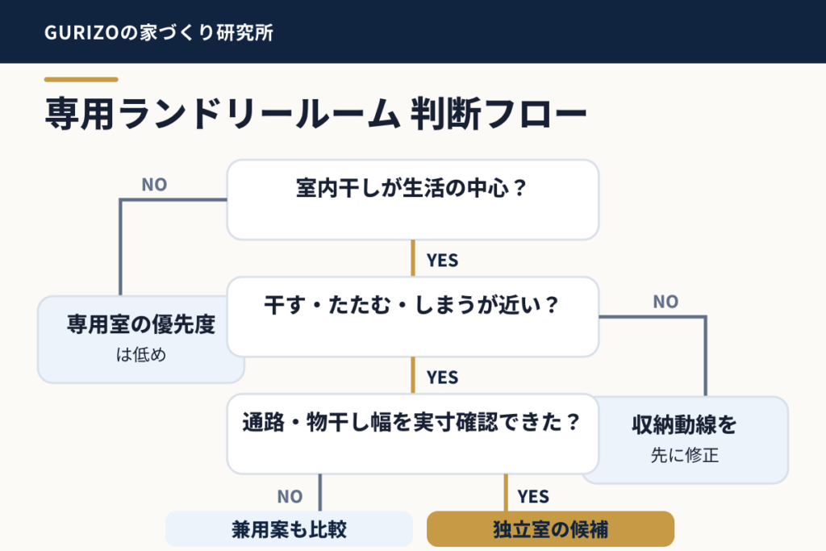This screenshot has height=551, width=826.
Task: Click the NO label above 収納動線を card
Action: tap(665, 301)
